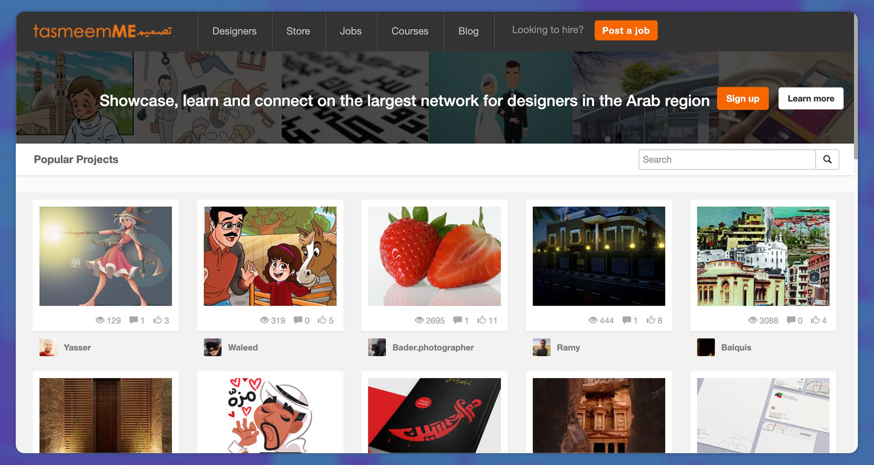Open the Arab man sticker thumbnail
The width and height of the screenshot is (874, 465).
coord(270,416)
